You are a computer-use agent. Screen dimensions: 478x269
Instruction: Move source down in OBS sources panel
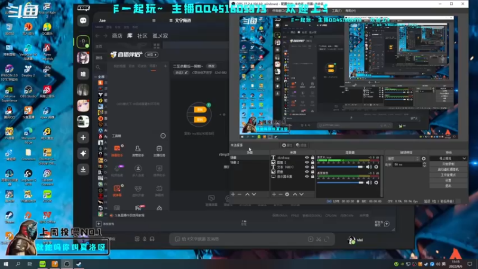pos(302,194)
